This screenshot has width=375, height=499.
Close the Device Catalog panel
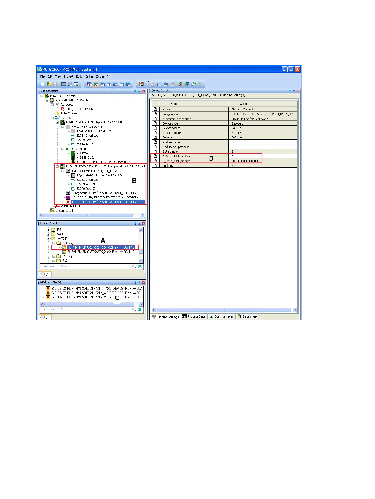(x=144, y=224)
